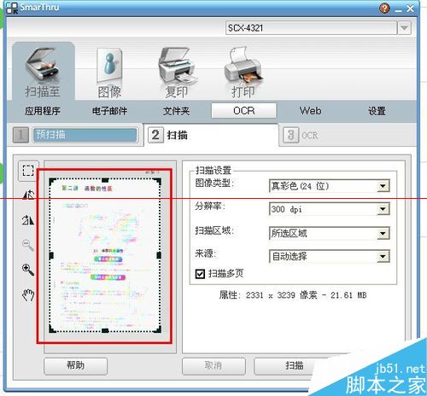
Task: Open the 图像 image mode
Action: coord(109,73)
